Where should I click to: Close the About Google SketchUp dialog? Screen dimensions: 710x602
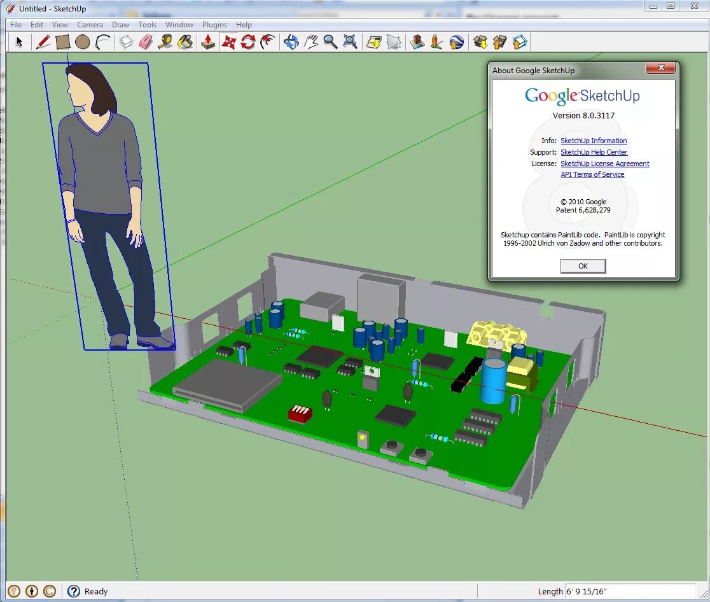pos(660,67)
